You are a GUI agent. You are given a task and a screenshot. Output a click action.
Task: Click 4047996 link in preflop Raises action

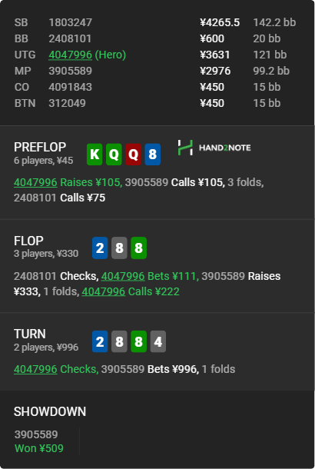pyautogui.click(x=35, y=182)
